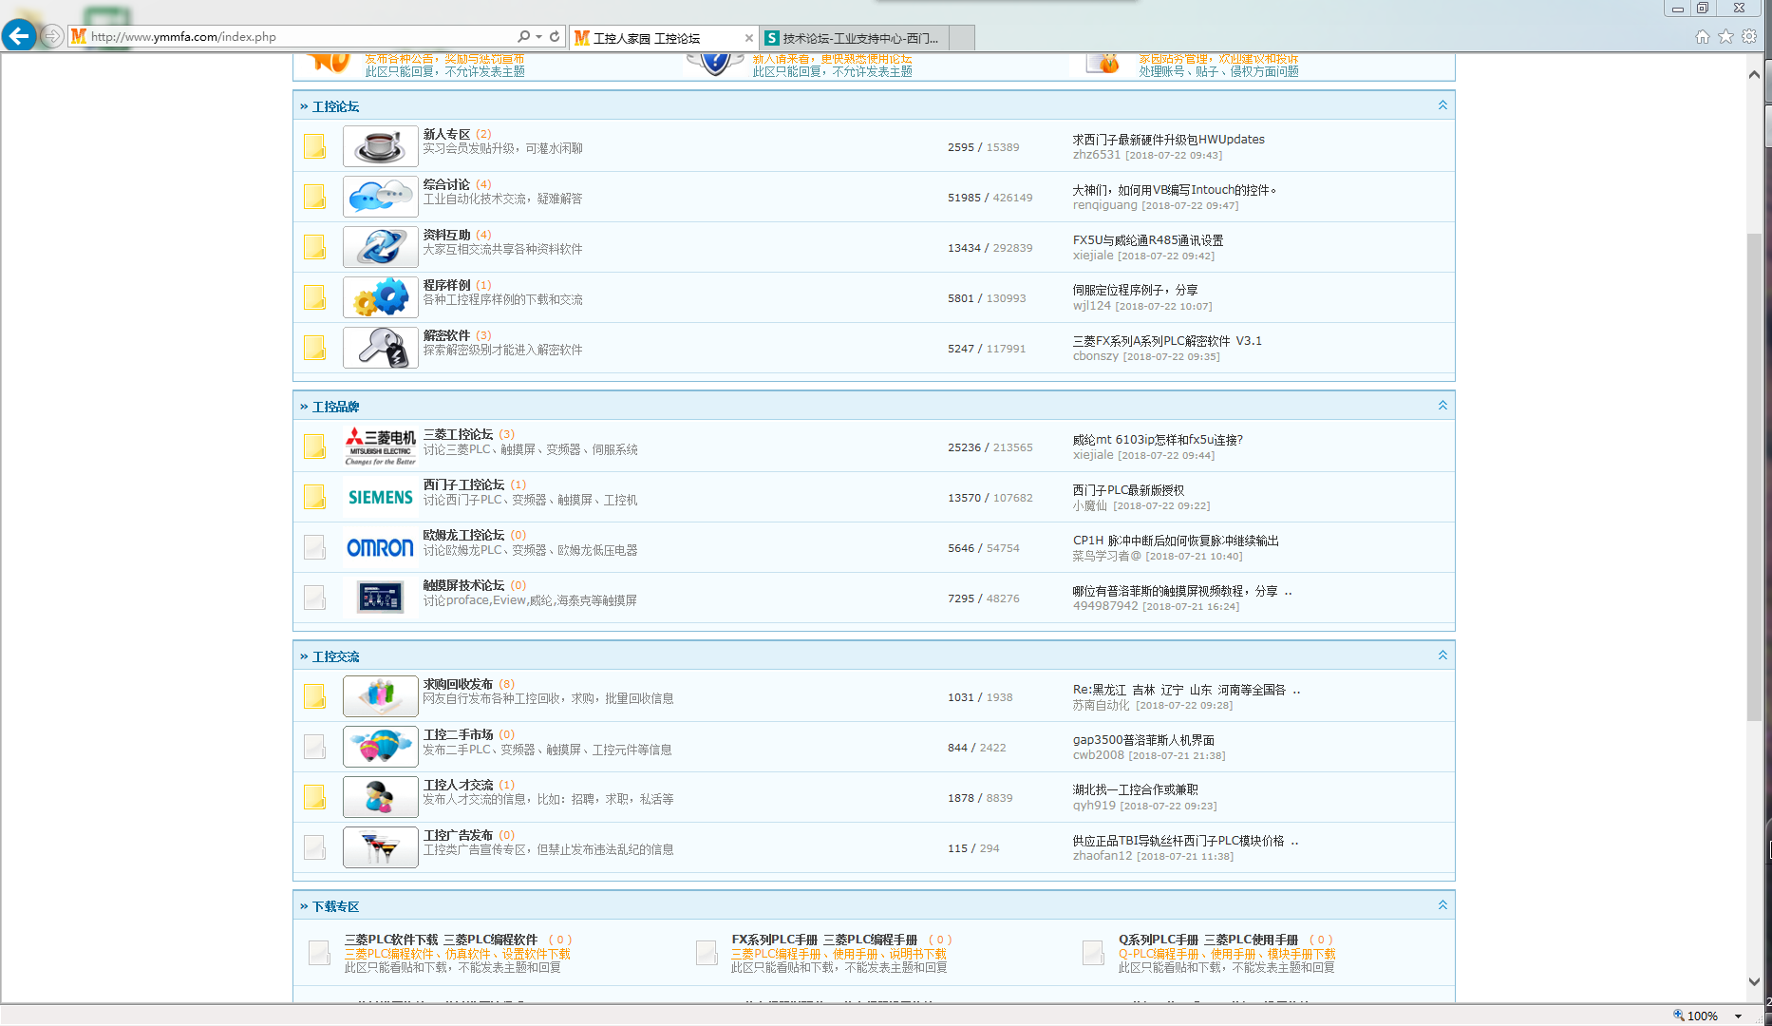Image resolution: width=1772 pixels, height=1026 pixels.
Task: Click the coffee cup icon for 新人专区
Action: 380,146
